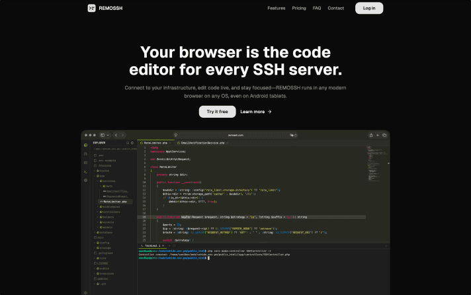The image size is (471, 295).
Task: Click the new file icon in Explorer header
Action: tap(128, 143)
